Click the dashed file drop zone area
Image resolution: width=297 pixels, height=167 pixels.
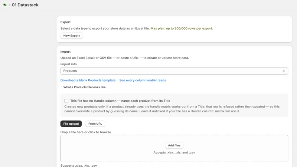click(x=174, y=148)
